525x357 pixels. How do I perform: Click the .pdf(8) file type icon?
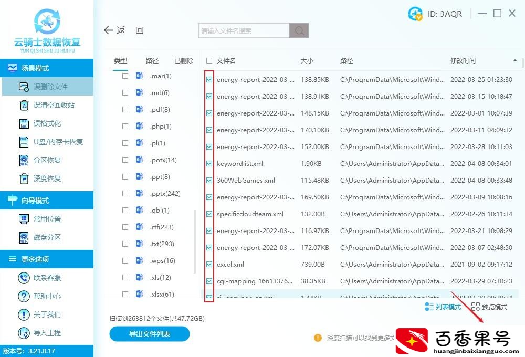(140, 109)
